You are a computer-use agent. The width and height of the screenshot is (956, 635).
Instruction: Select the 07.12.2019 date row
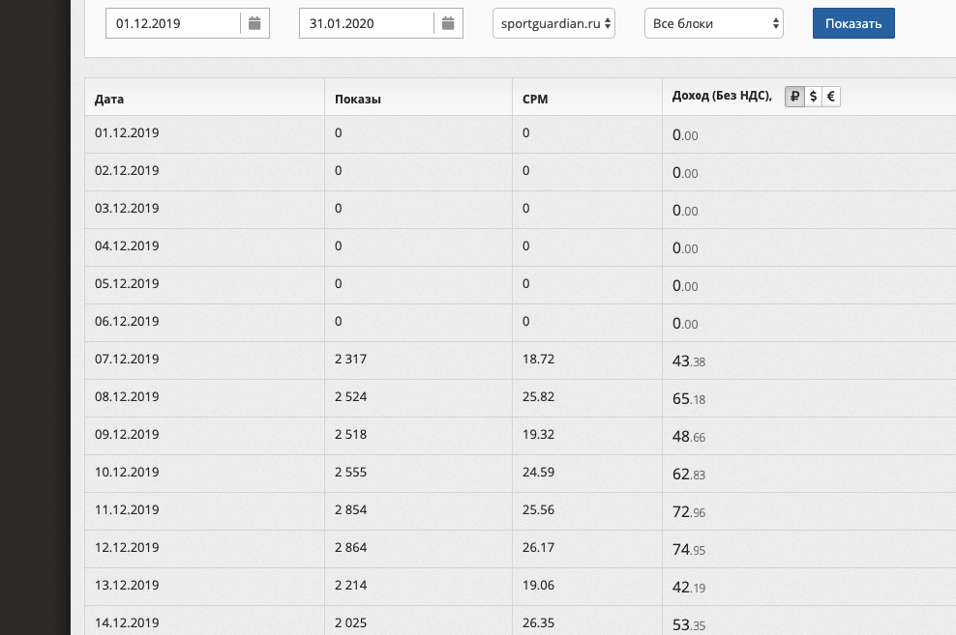coord(127,359)
